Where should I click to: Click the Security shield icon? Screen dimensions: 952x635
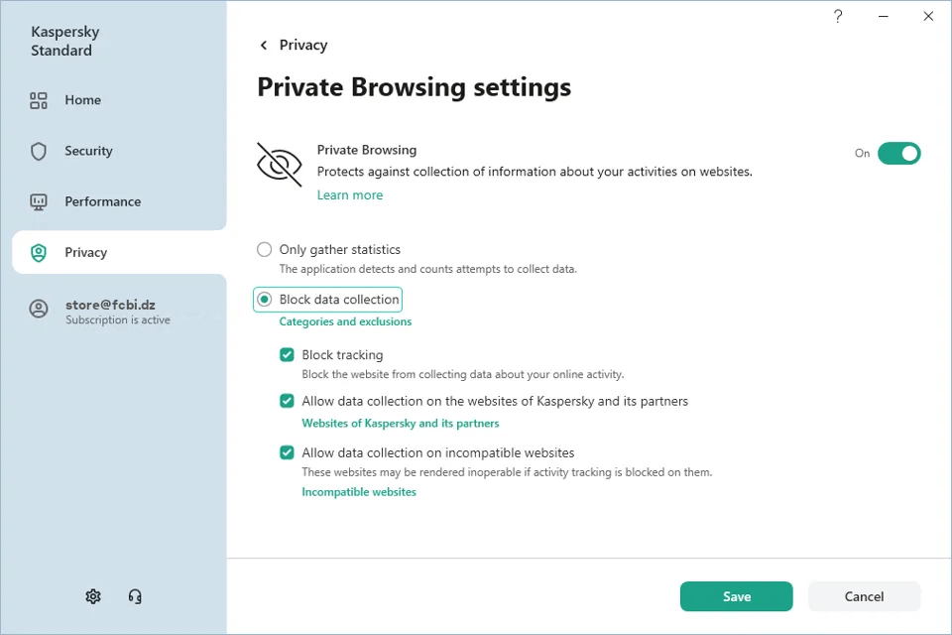39,151
